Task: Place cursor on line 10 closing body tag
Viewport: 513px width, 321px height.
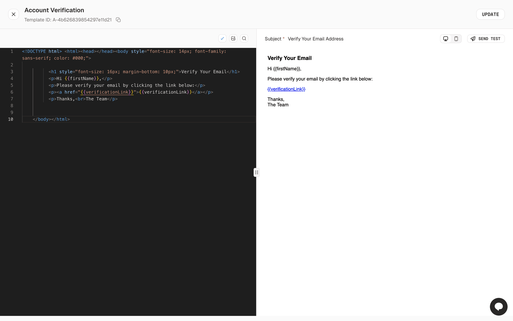Action: pyautogui.click(x=51, y=119)
